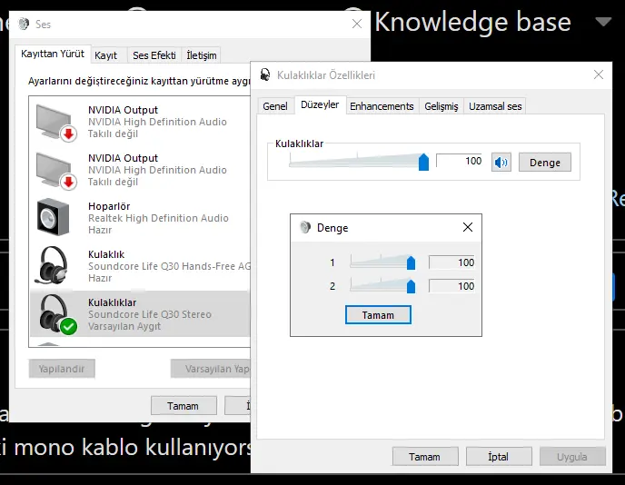Click the channel 1 value field
This screenshot has width=625, height=485.
point(451,262)
